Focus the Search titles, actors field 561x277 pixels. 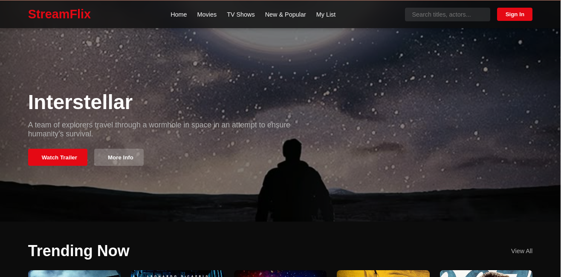[448, 14]
